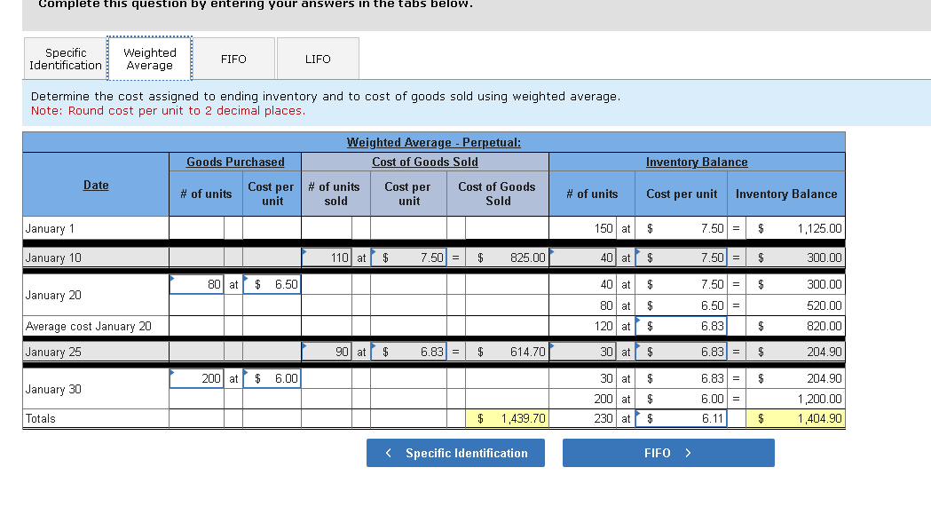Edit January 20 purchased units field showing 80
Viewport: 931px width, 523px height.
[x=196, y=285]
